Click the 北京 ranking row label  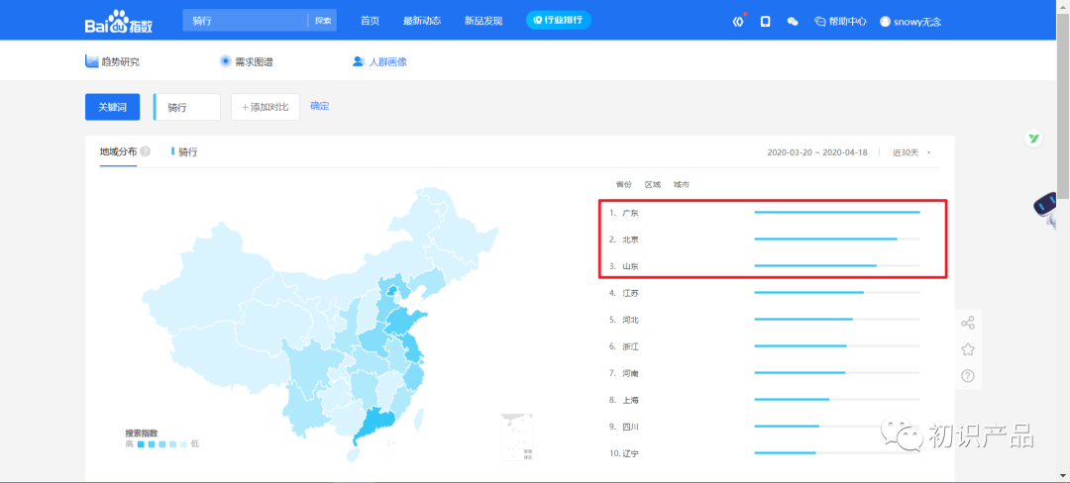pyautogui.click(x=630, y=240)
